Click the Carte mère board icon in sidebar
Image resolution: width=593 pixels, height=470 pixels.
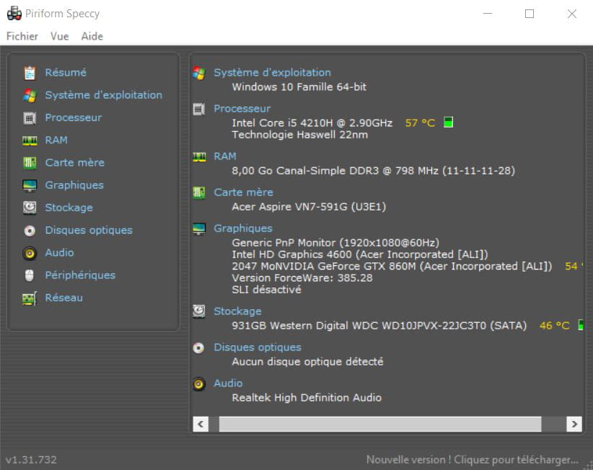pos(30,163)
